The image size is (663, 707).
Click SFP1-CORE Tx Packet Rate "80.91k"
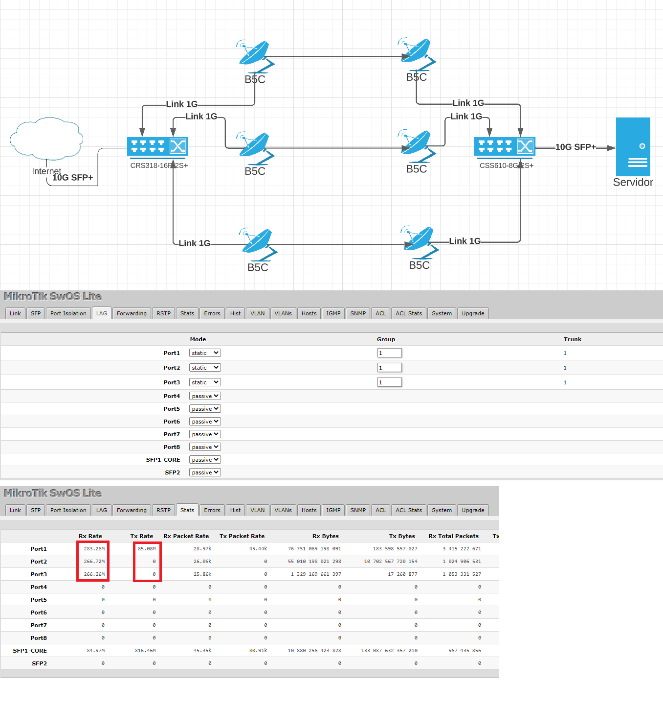(x=258, y=651)
